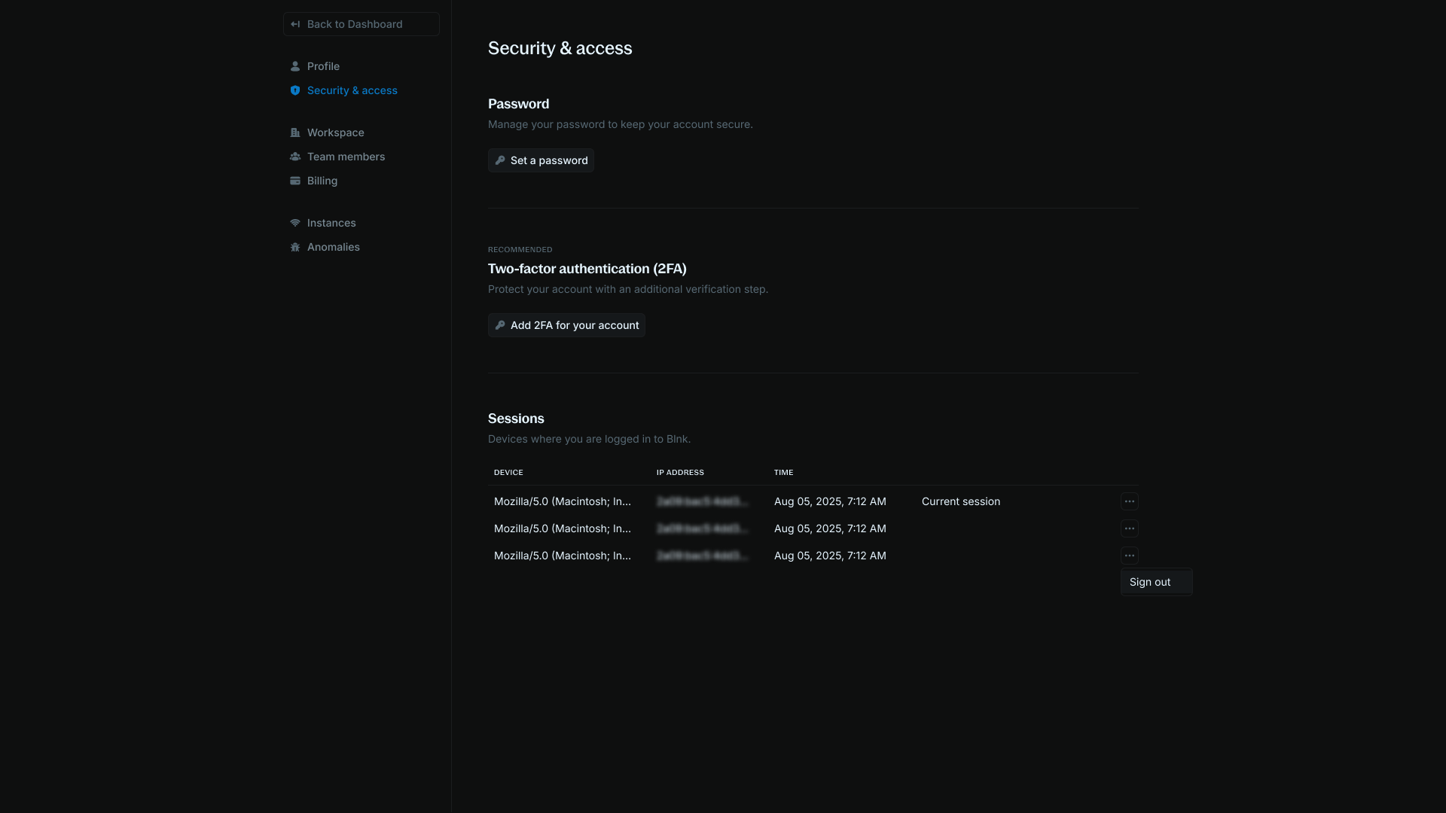Click the building icon beside Workspace
Screen dimensions: 1446x813
[x=295, y=132]
